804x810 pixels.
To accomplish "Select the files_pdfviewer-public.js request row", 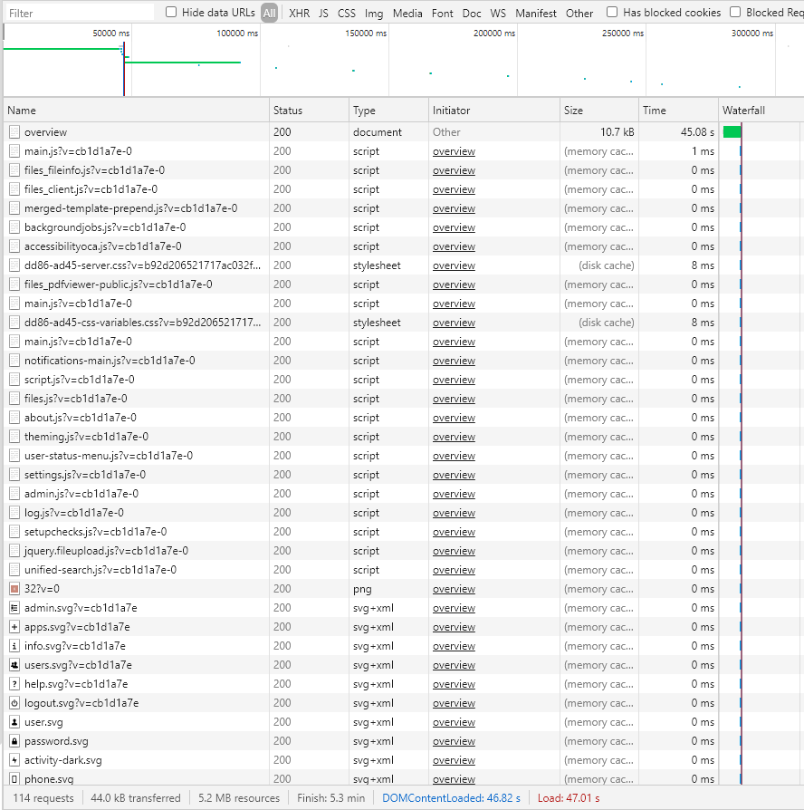I will (403, 284).
